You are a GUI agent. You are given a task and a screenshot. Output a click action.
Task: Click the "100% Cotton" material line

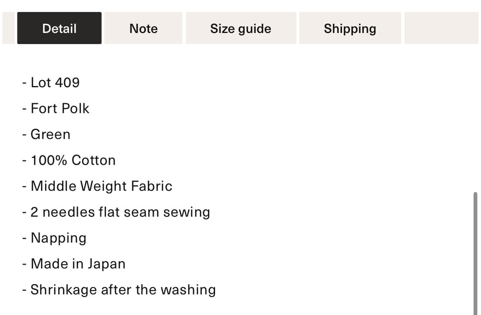click(x=73, y=160)
